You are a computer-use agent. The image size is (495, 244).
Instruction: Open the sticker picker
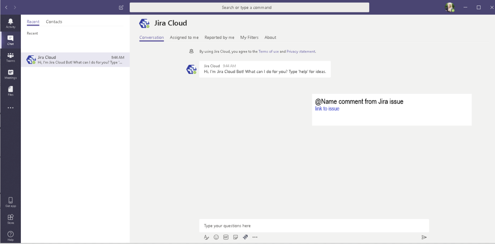[236, 237]
